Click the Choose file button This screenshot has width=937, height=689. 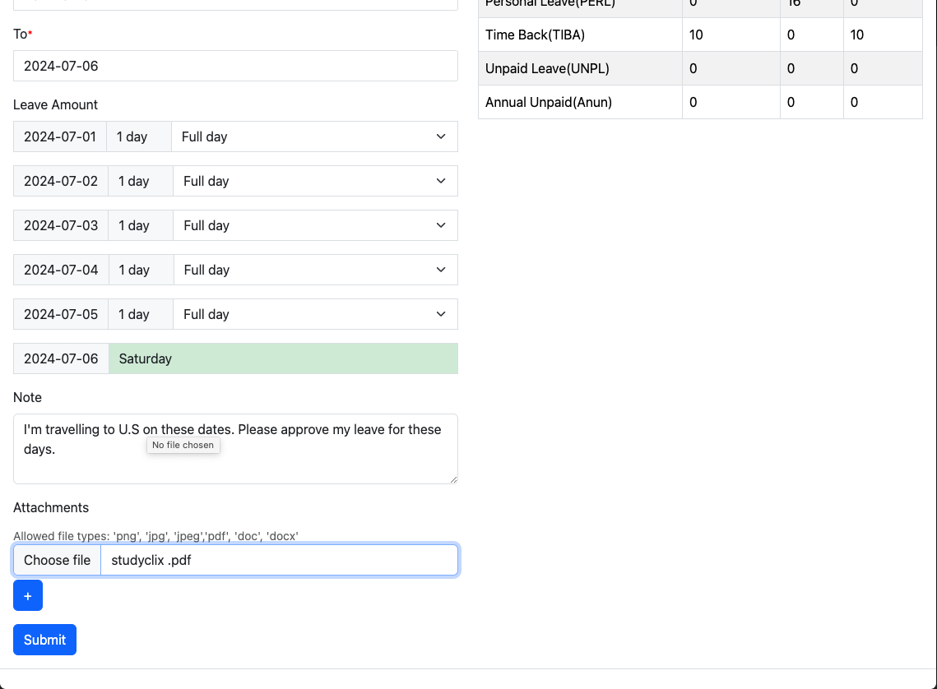57,560
